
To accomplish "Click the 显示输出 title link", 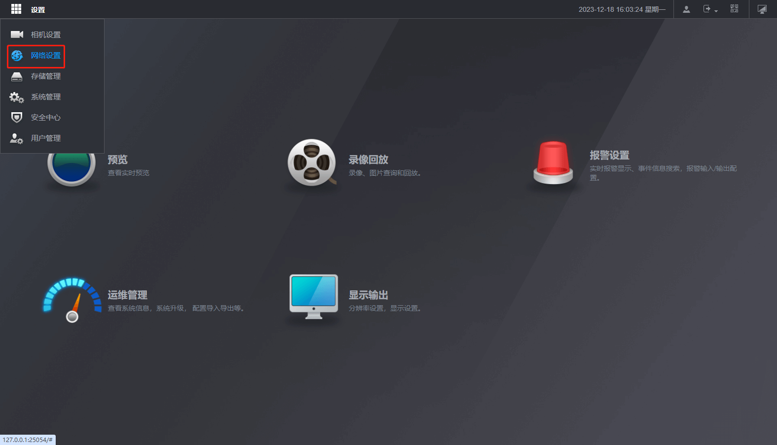I will point(369,295).
